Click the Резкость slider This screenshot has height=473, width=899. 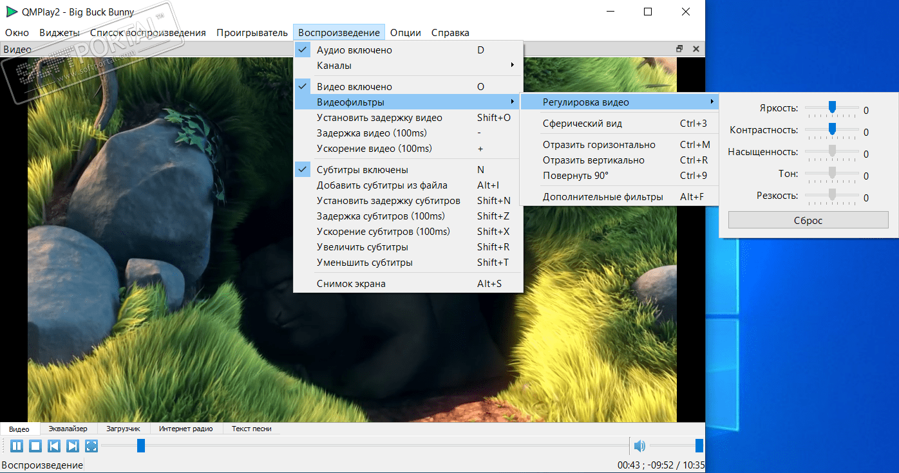pos(832,195)
